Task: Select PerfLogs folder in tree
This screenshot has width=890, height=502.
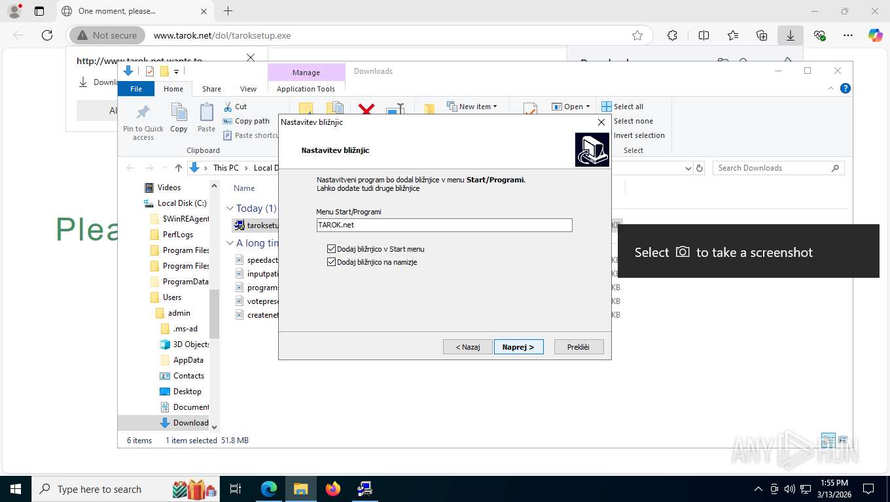Action: (177, 235)
